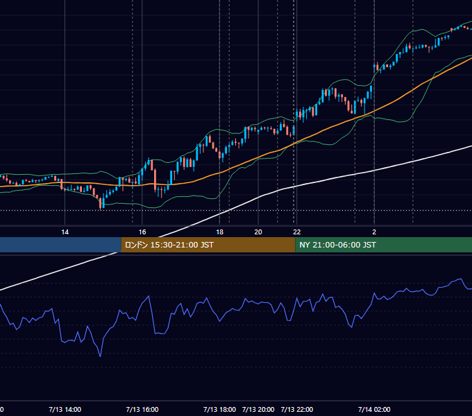Screen dimensions: 472x416
Task: Click the 7/13 18:00 time label
Action: (x=219, y=410)
